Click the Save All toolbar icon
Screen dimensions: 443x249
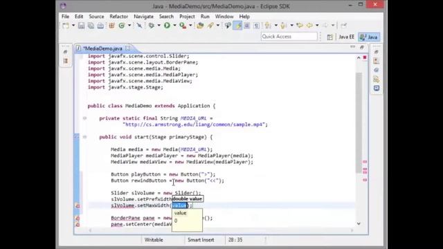[91, 26]
